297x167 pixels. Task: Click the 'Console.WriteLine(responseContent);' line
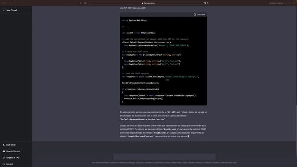(x=143, y=98)
